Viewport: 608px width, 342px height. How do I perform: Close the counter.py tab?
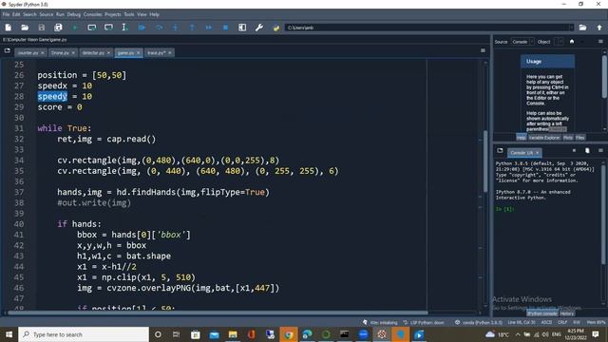(43, 53)
